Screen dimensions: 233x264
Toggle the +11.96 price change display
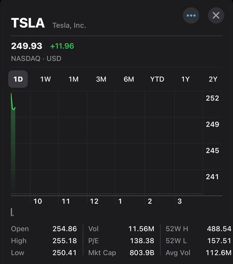(62, 46)
